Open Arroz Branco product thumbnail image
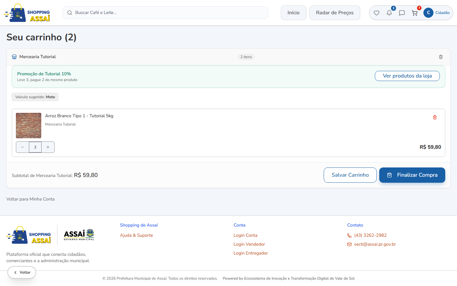457x286 pixels. pyautogui.click(x=29, y=126)
